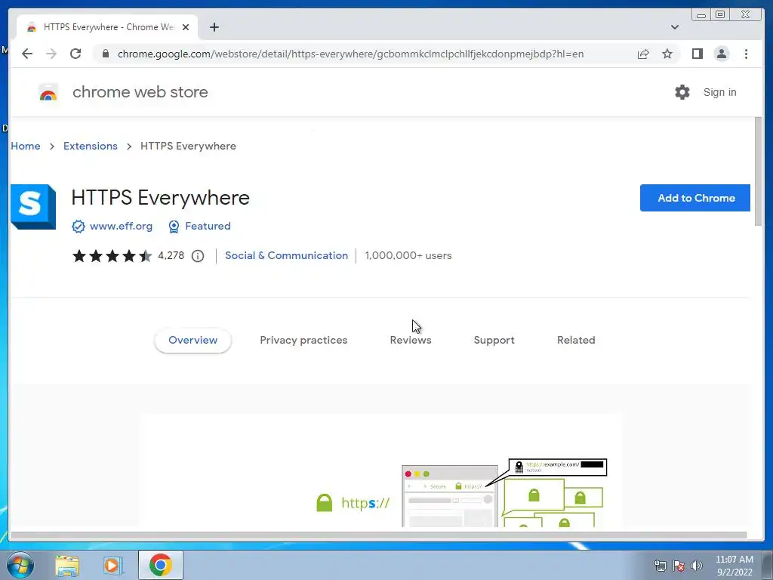Screen dimensions: 773x580
Task: Click the chrome web store title
Action: coord(140,92)
